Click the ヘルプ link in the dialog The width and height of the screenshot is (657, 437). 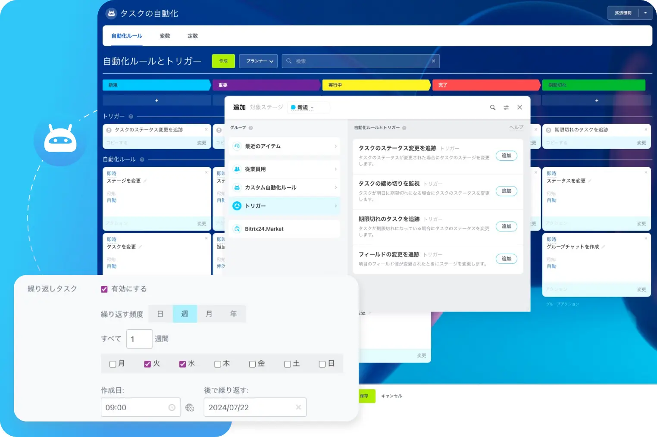(x=516, y=128)
